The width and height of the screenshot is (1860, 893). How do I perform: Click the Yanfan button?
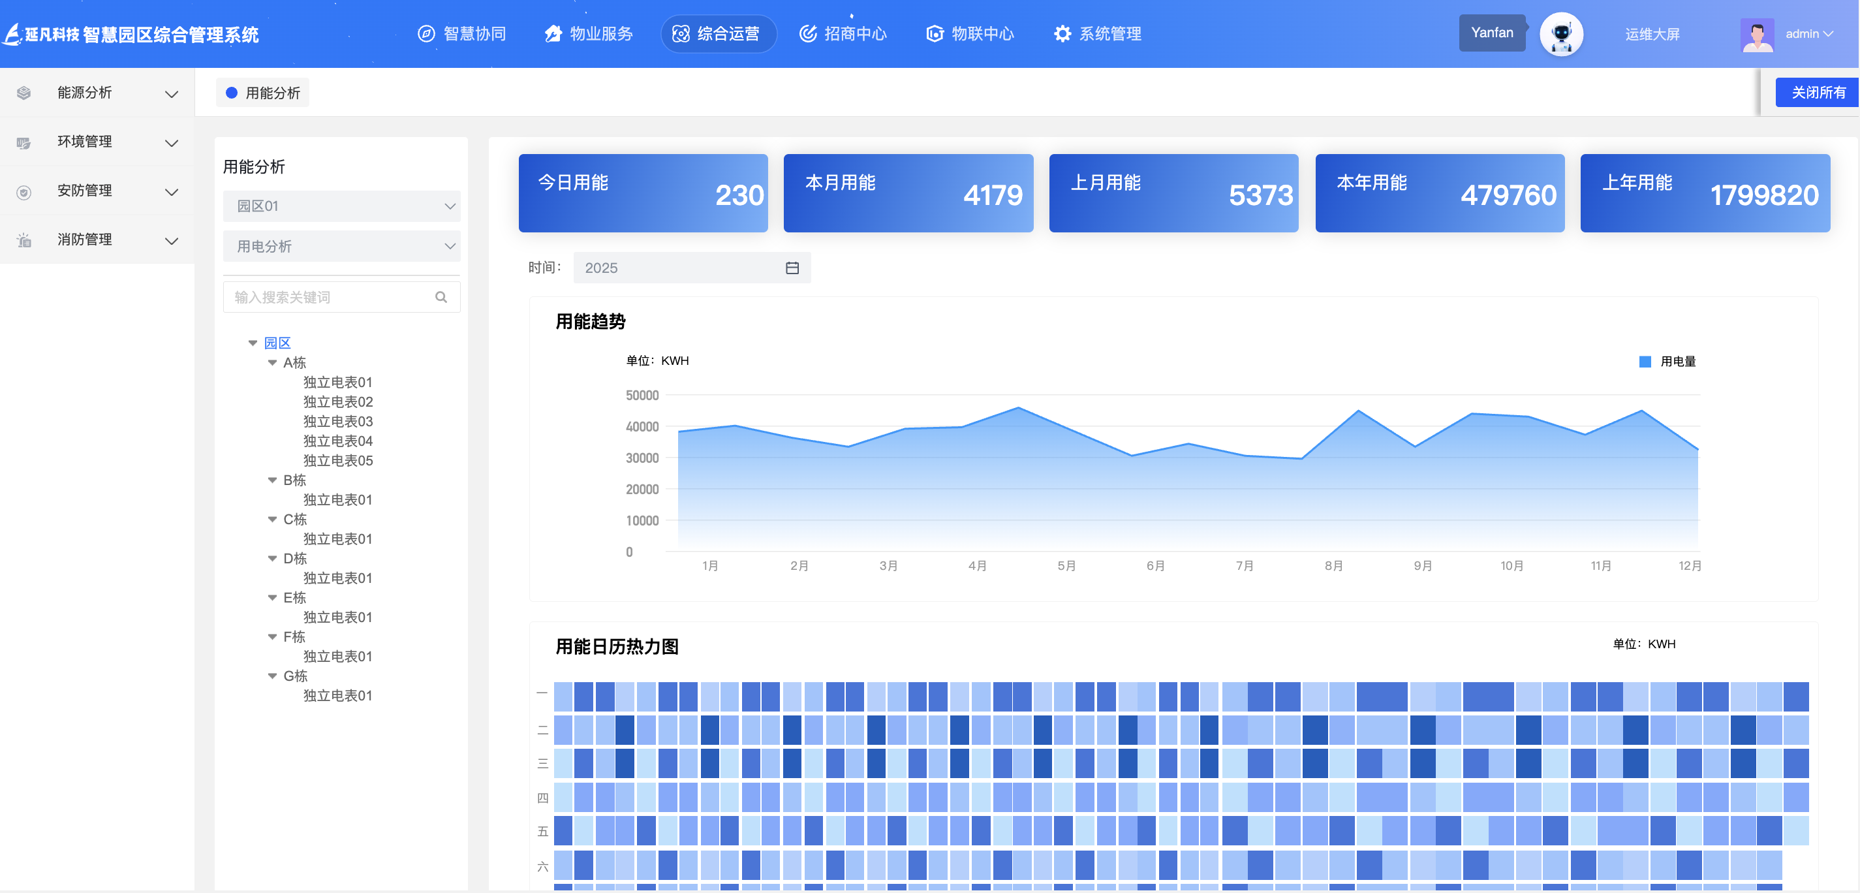[x=1492, y=33]
